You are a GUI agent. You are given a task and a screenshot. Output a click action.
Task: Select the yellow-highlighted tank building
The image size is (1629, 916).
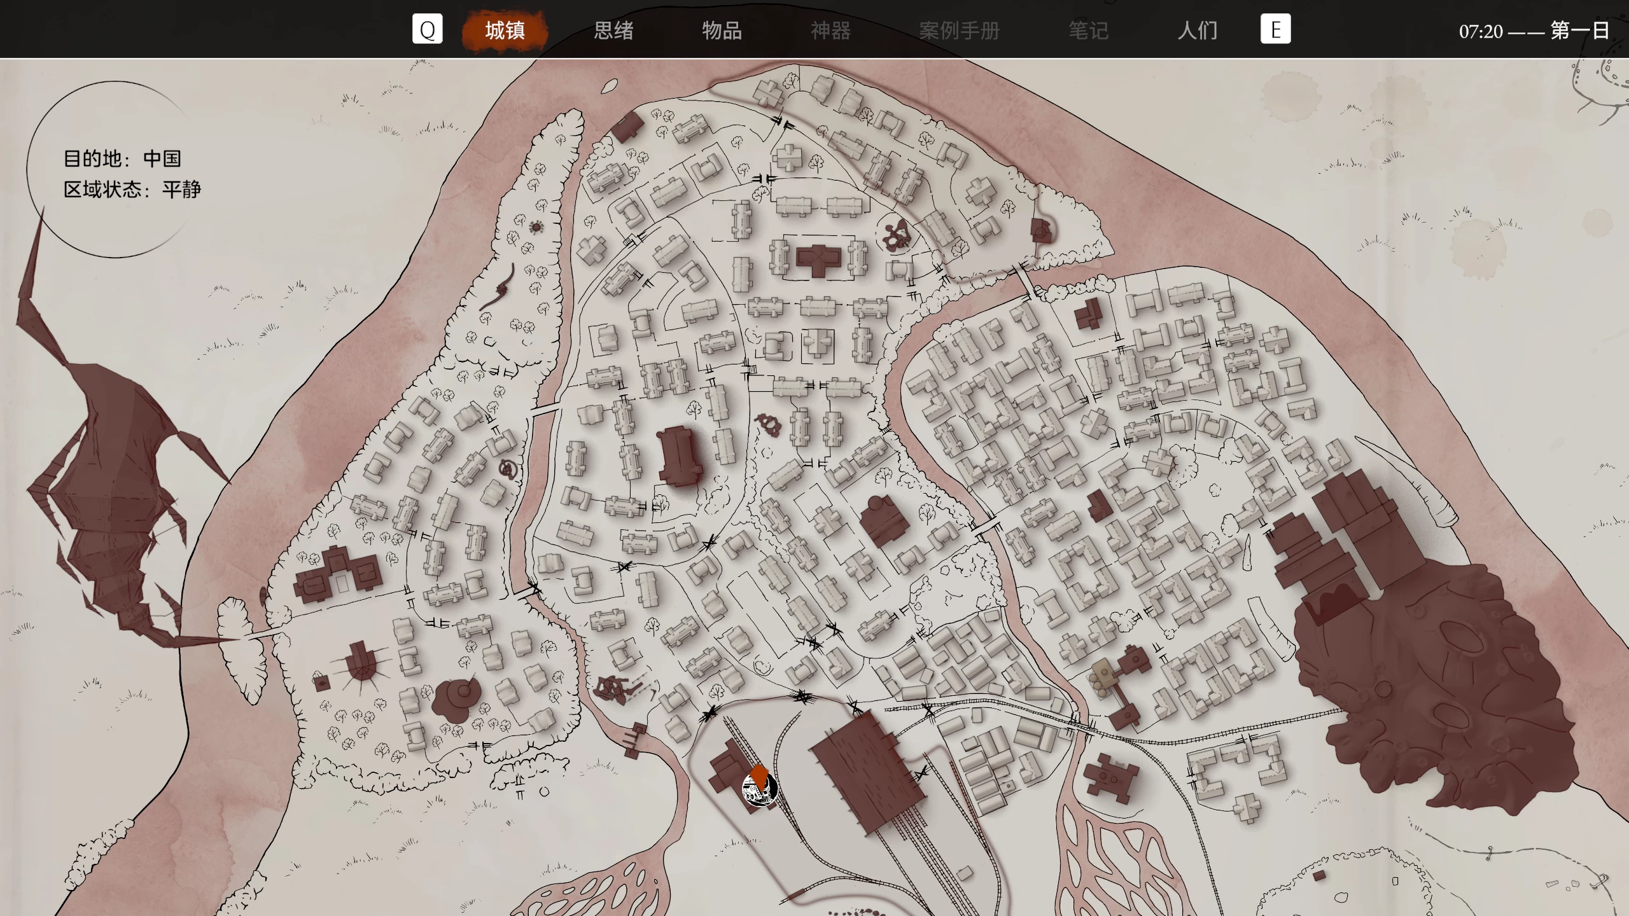point(1106,674)
